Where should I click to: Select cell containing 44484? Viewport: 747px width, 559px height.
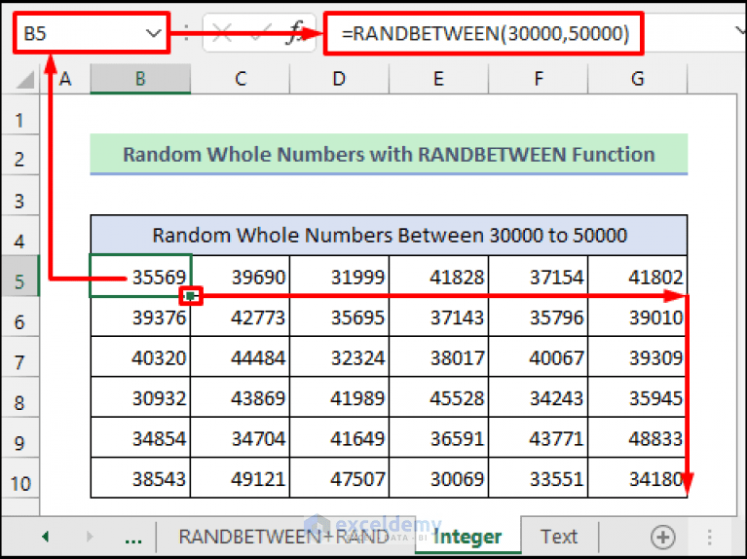click(x=241, y=357)
